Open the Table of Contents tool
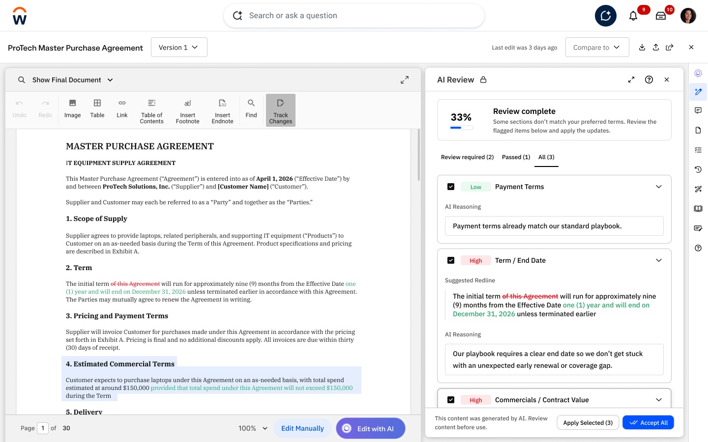The width and height of the screenshot is (708, 442). [x=151, y=110]
